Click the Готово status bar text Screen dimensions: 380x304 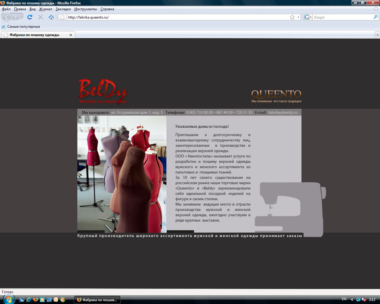(x=7, y=292)
